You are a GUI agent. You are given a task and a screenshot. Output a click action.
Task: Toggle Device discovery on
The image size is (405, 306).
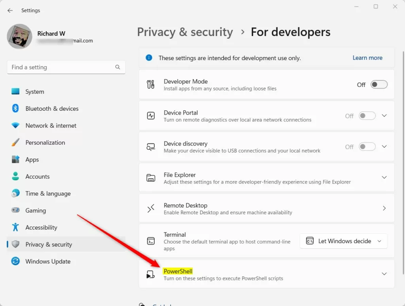[x=367, y=146]
